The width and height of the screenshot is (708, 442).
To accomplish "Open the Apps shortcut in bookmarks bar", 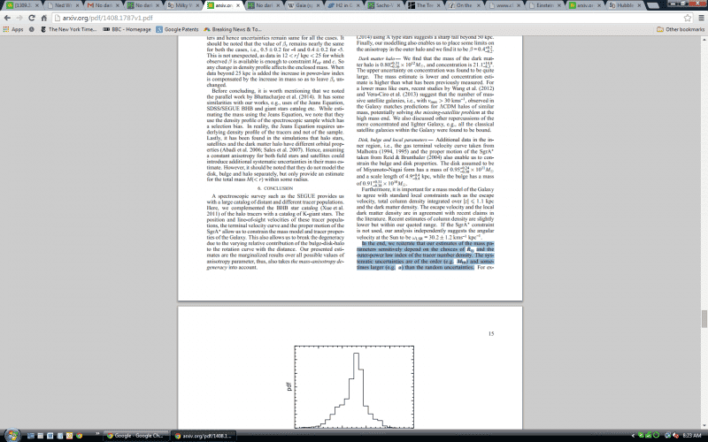I will coord(13,29).
